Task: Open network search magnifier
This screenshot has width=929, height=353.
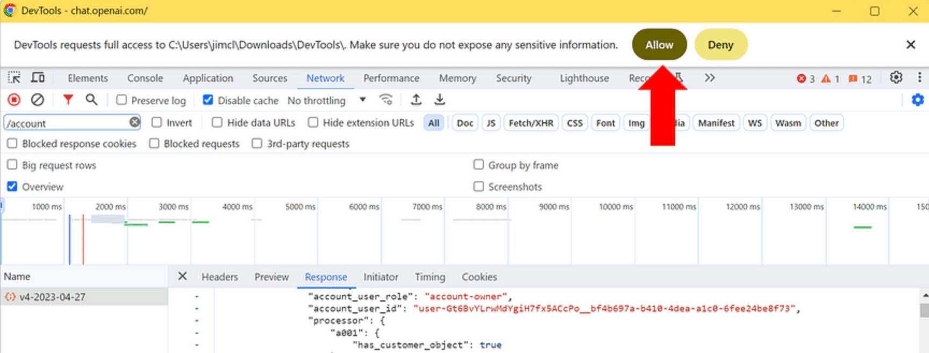Action: pyautogui.click(x=91, y=100)
